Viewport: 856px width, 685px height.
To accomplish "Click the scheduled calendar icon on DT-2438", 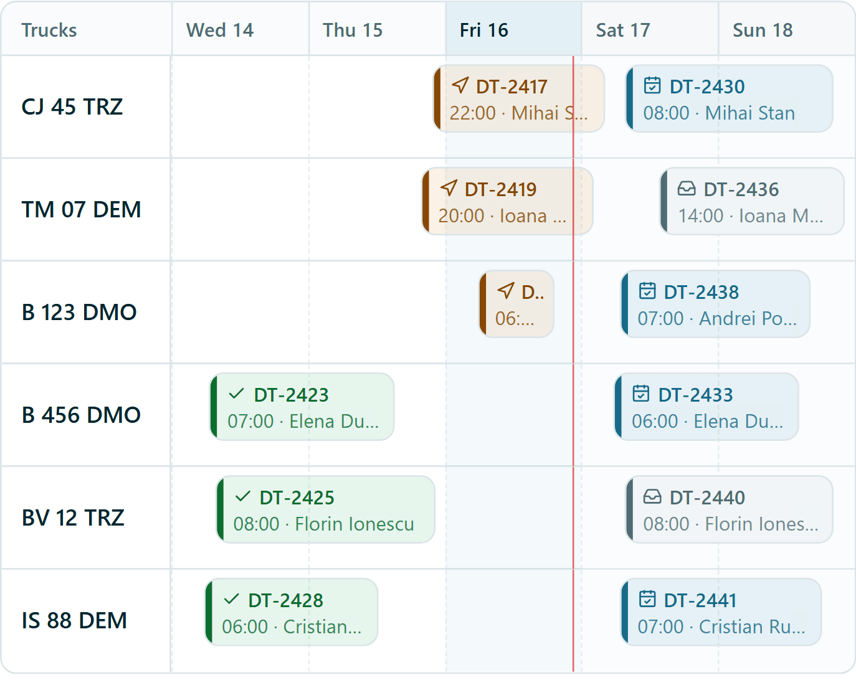I will point(647,291).
